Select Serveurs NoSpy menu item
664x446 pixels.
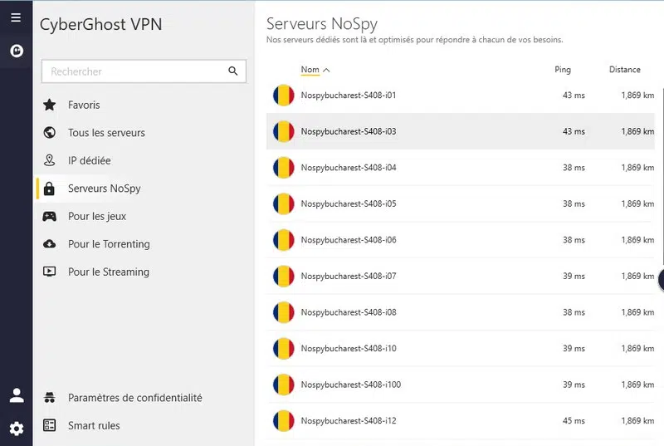point(104,189)
